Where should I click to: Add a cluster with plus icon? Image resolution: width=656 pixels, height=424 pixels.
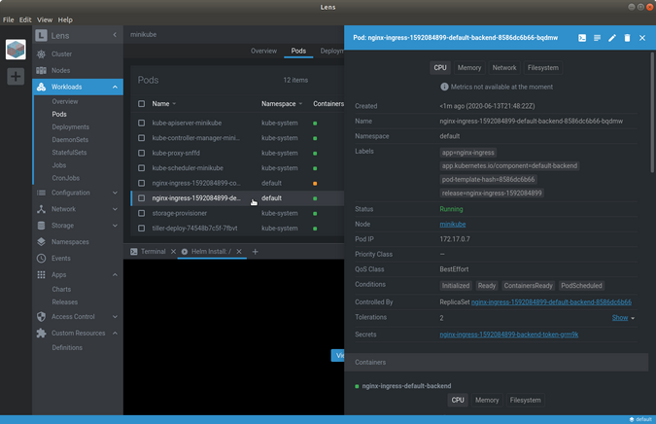click(x=16, y=76)
